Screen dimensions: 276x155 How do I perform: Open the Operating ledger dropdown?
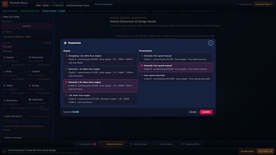[263, 4]
